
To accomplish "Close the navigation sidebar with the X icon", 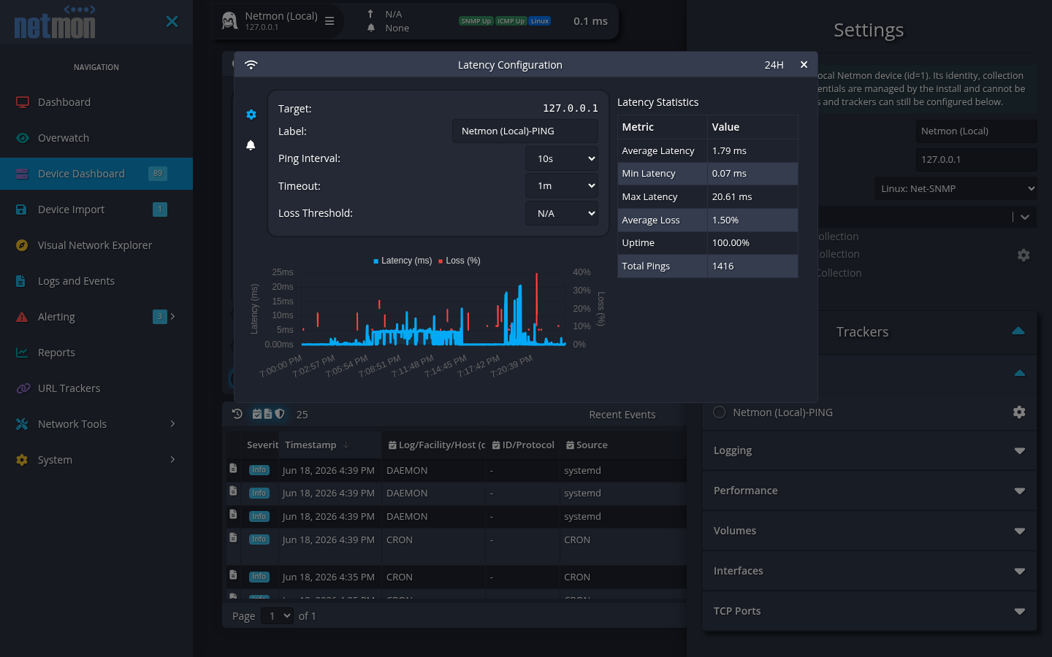I will point(172,21).
